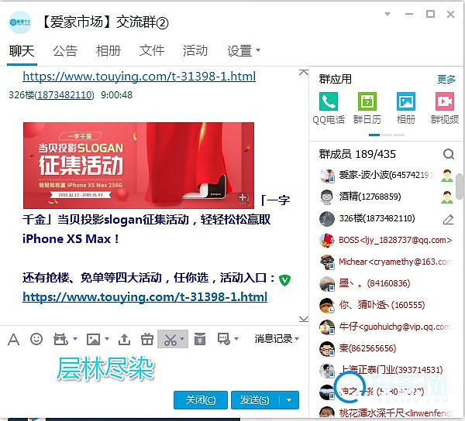Select member 墨、。(84160836)
Image resolution: width=465 pixels, height=421 pixels.
pos(386,283)
